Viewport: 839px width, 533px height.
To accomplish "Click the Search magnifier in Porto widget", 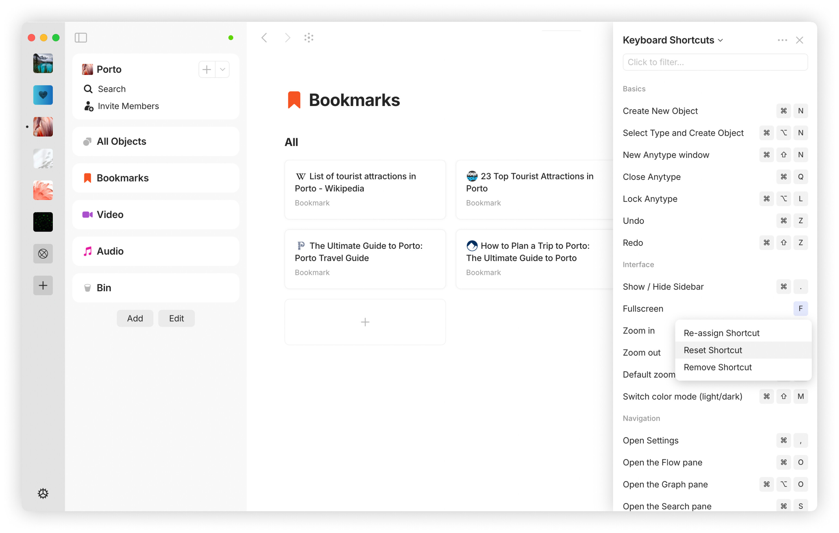I will [88, 89].
